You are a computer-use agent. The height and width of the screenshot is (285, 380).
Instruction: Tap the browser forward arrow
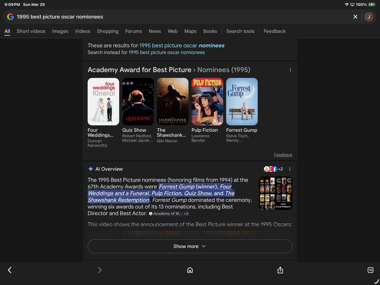(100, 270)
